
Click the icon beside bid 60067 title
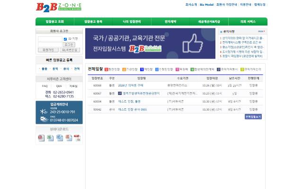pos(120,94)
